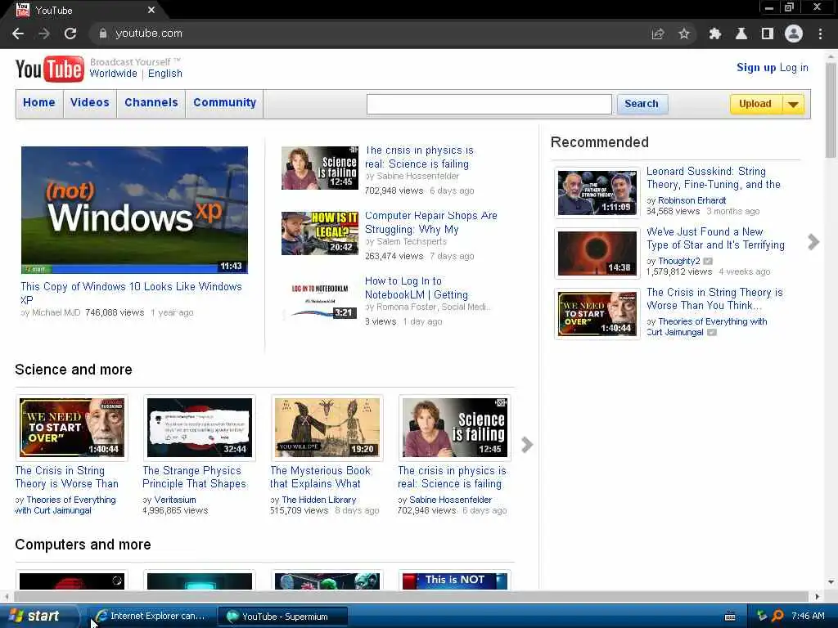Click the page vertical scrollbar thumb
This screenshot has width=838, height=628.
[x=831, y=110]
